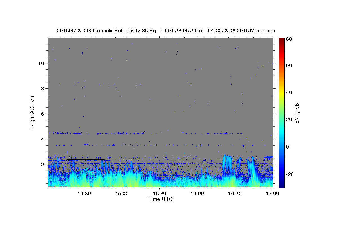The height and width of the screenshot is (225, 338).
Task: Click the 15:00 time tick label
Action: pyautogui.click(x=122, y=194)
